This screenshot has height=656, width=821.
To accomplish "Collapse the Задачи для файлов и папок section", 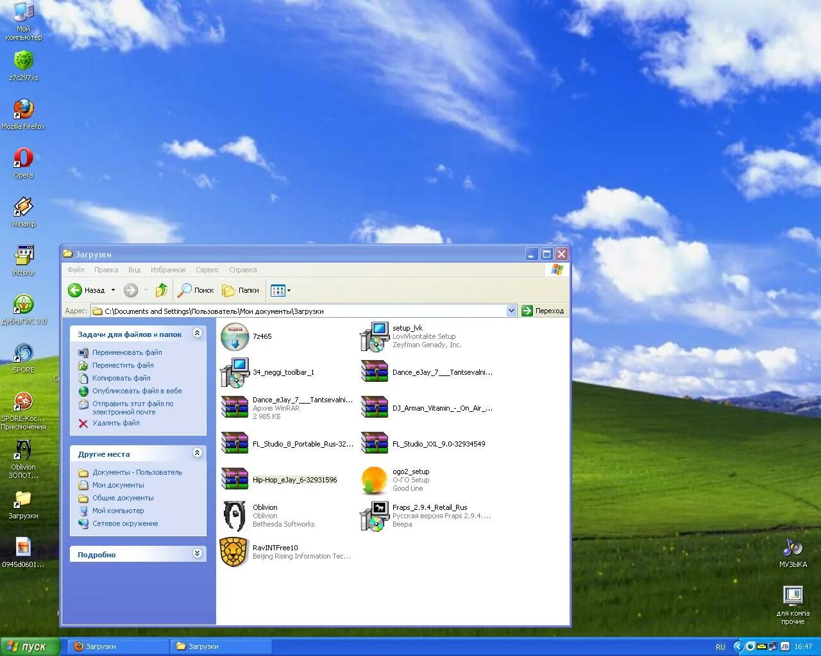I will click(x=198, y=333).
